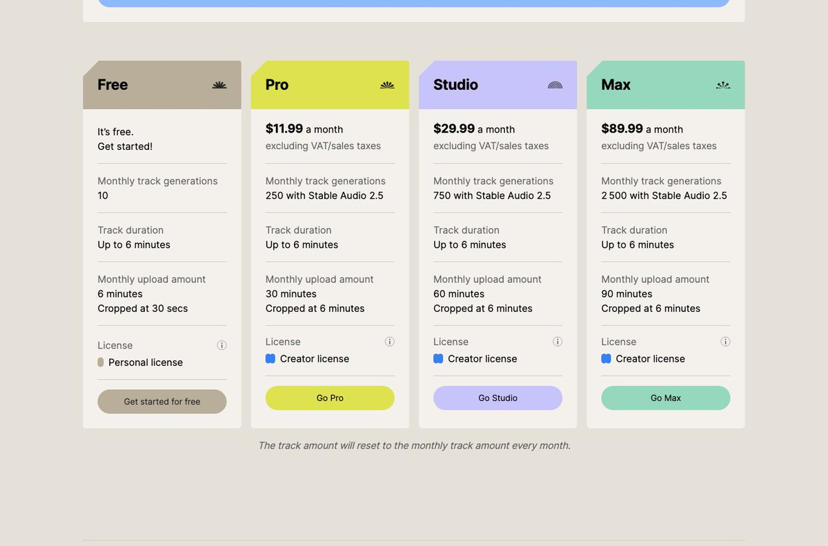The width and height of the screenshot is (828, 546).
Task: Click the monthly track reset footnote
Action: click(414, 446)
